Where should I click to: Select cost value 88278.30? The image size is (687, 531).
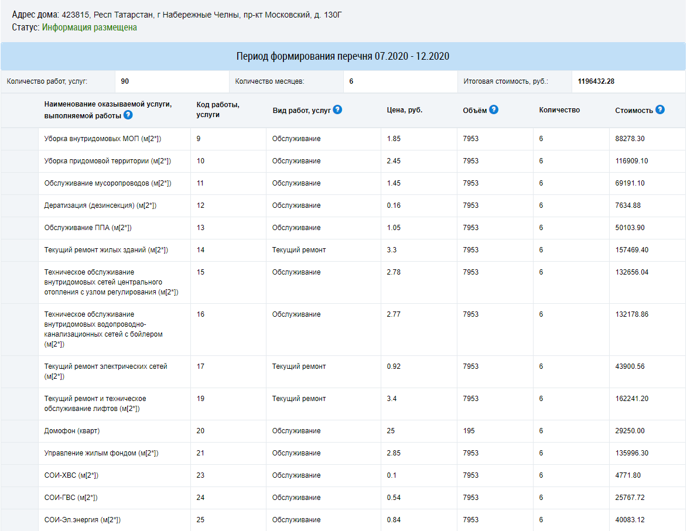pyautogui.click(x=630, y=139)
